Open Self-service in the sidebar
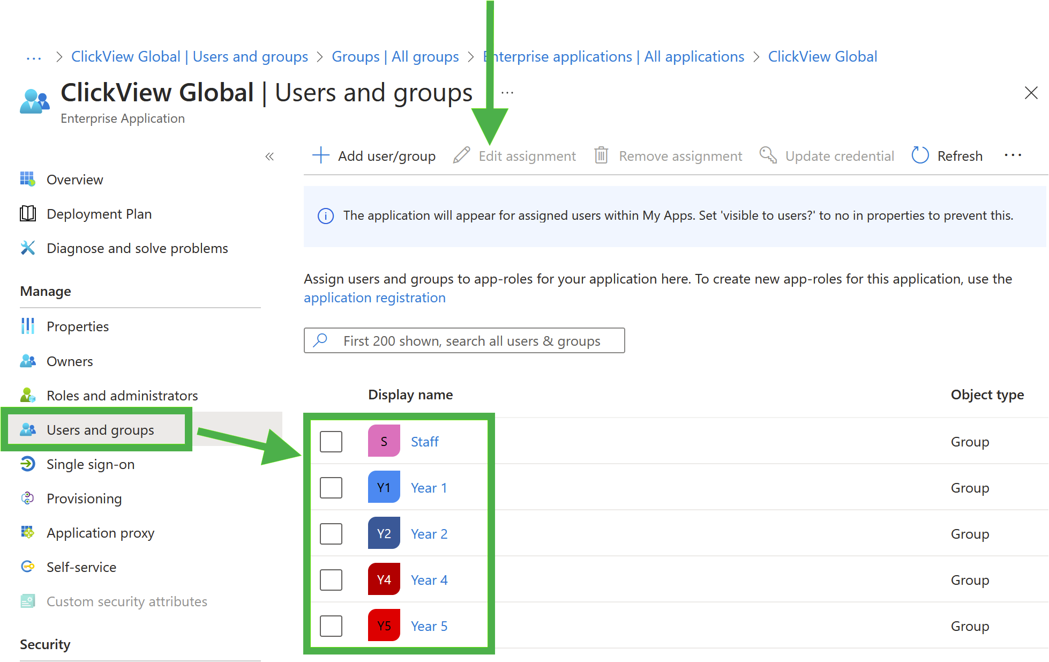This screenshot has height=662, width=1049. tap(81, 567)
